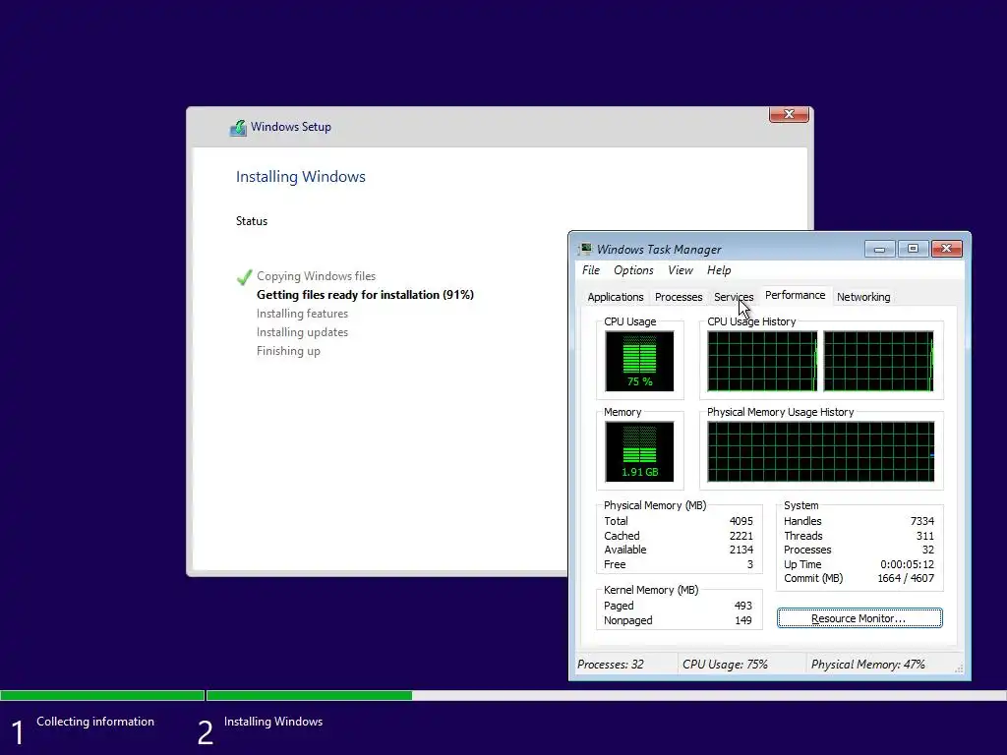Click the 'Finishing up' status line
1007x755 pixels.
point(288,351)
